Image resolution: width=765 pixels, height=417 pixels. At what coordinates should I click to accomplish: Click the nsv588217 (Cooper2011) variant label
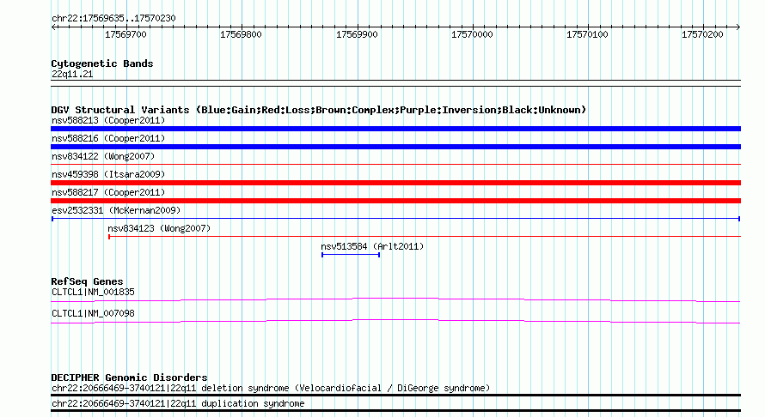(x=108, y=192)
